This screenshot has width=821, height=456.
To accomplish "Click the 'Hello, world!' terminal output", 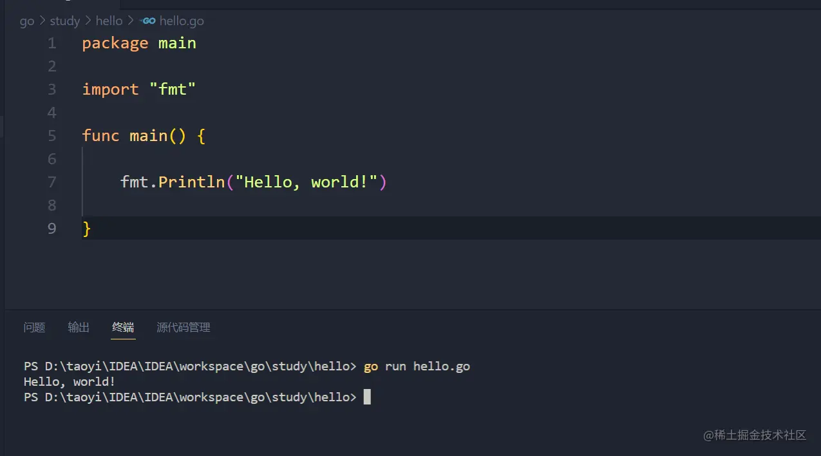I will coord(70,382).
